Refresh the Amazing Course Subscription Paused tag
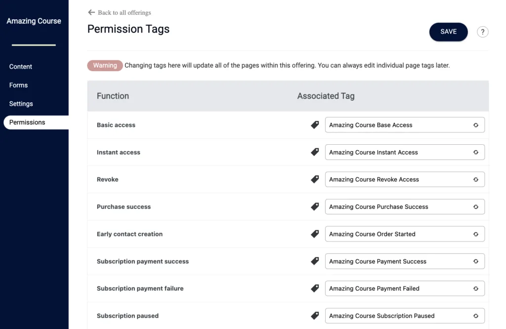The width and height of the screenshot is (506, 329). tap(476, 316)
